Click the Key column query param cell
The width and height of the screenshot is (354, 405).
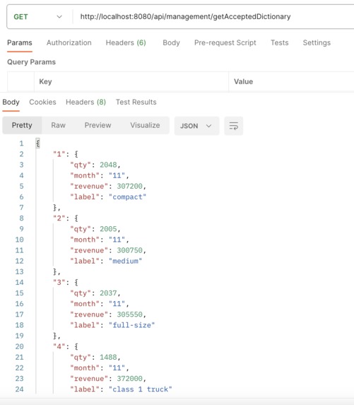coord(131,81)
